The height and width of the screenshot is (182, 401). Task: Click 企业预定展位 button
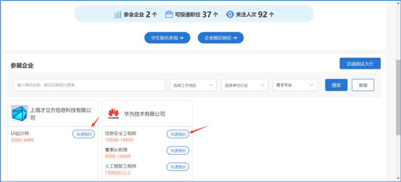[221, 38]
